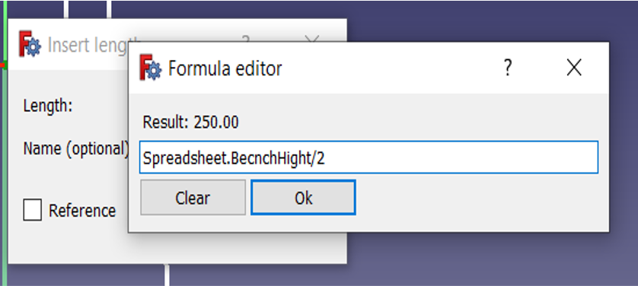
Task: Select the white sketch line below Insert length dialog
Action: click(167, 275)
